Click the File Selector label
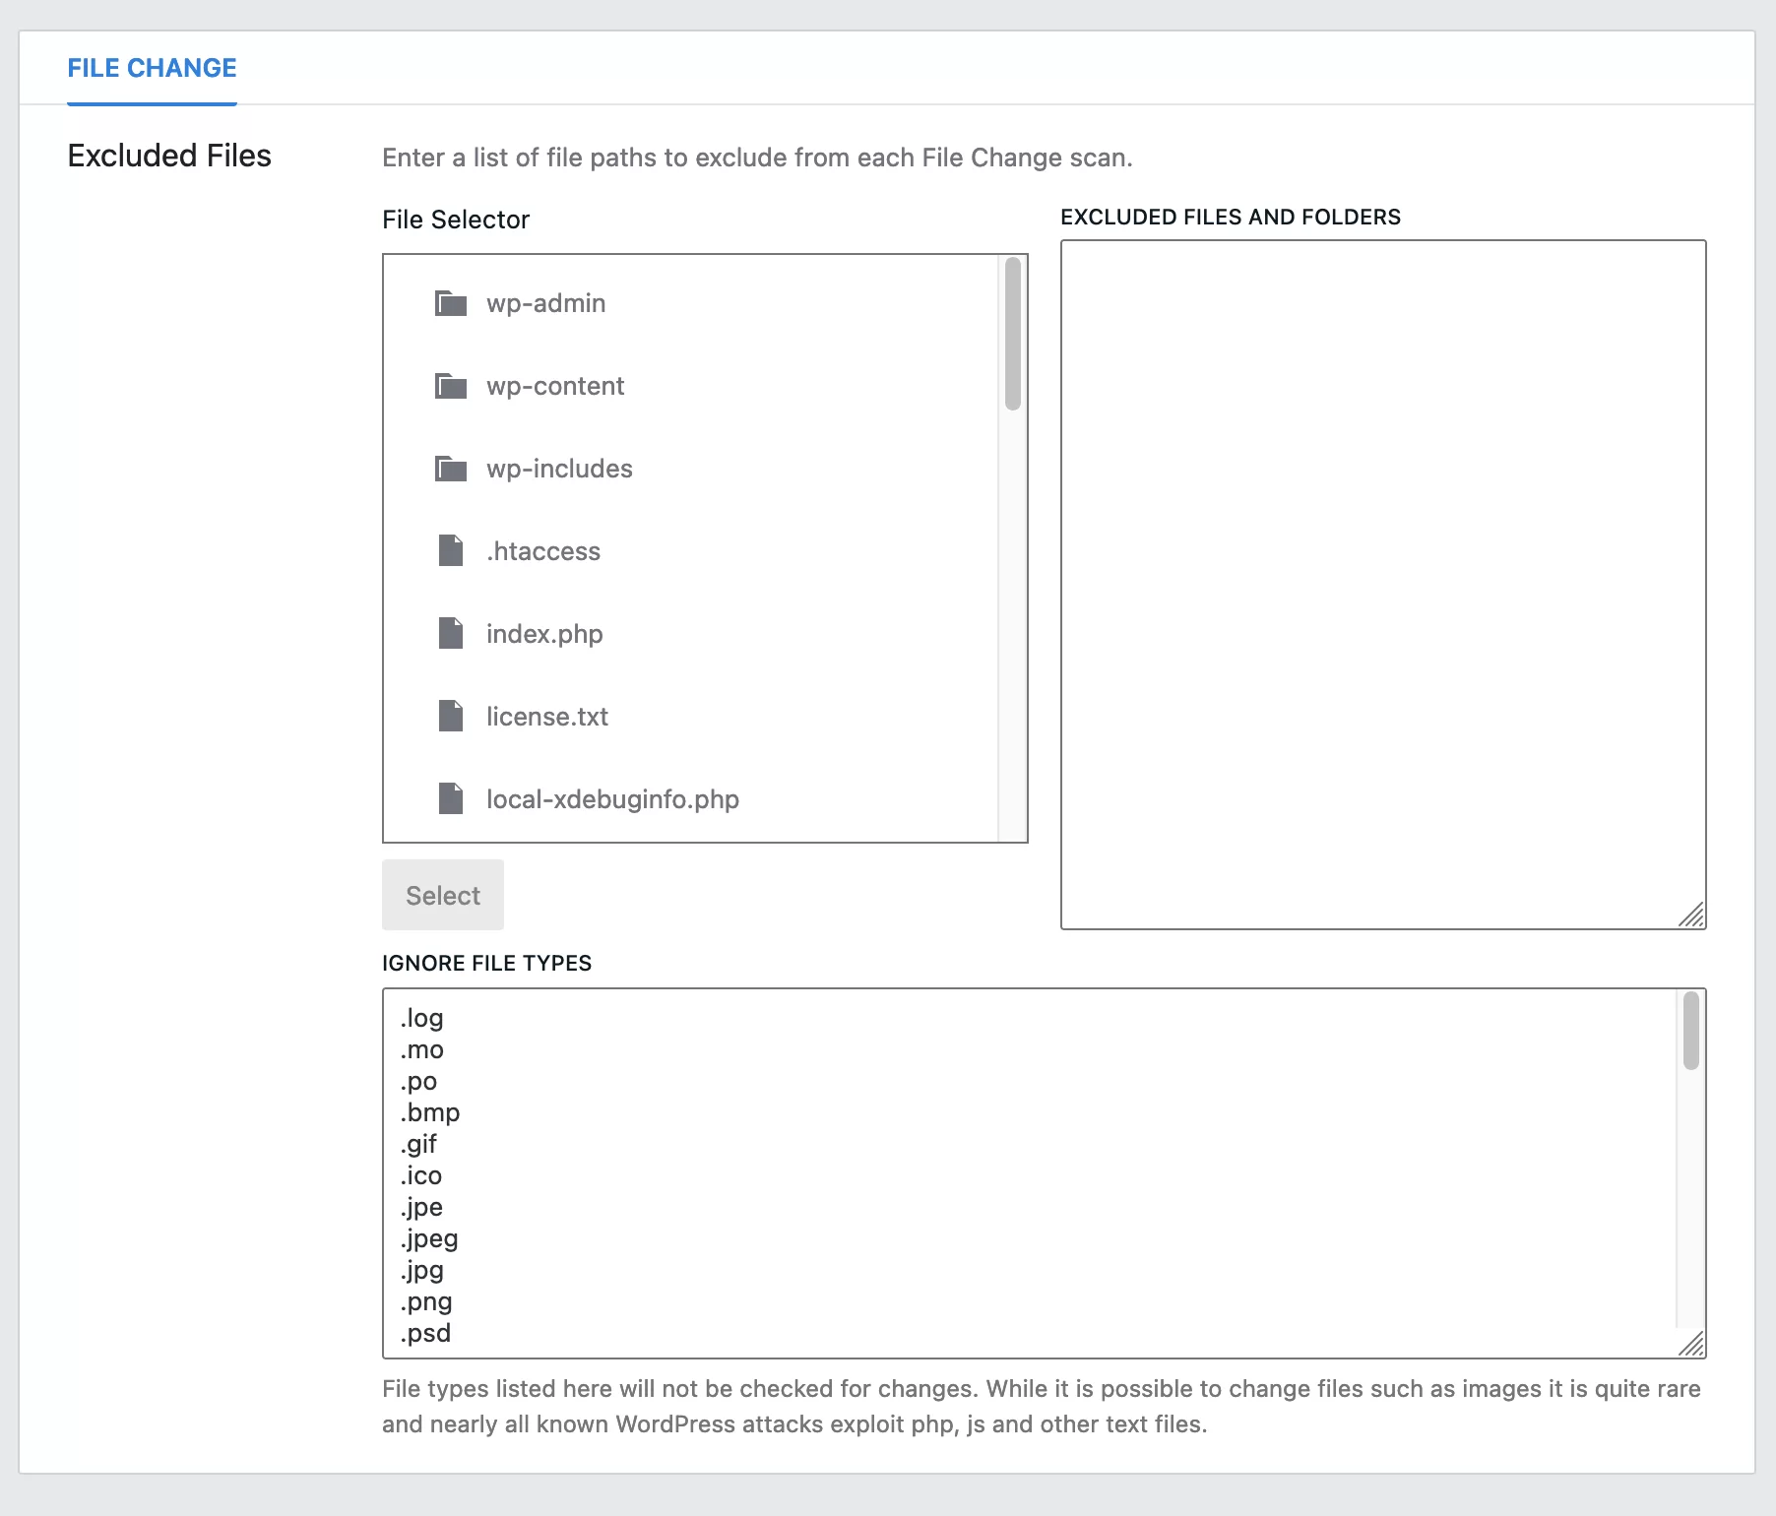The height and width of the screenshot is (1516, 1776). [456, 220]
